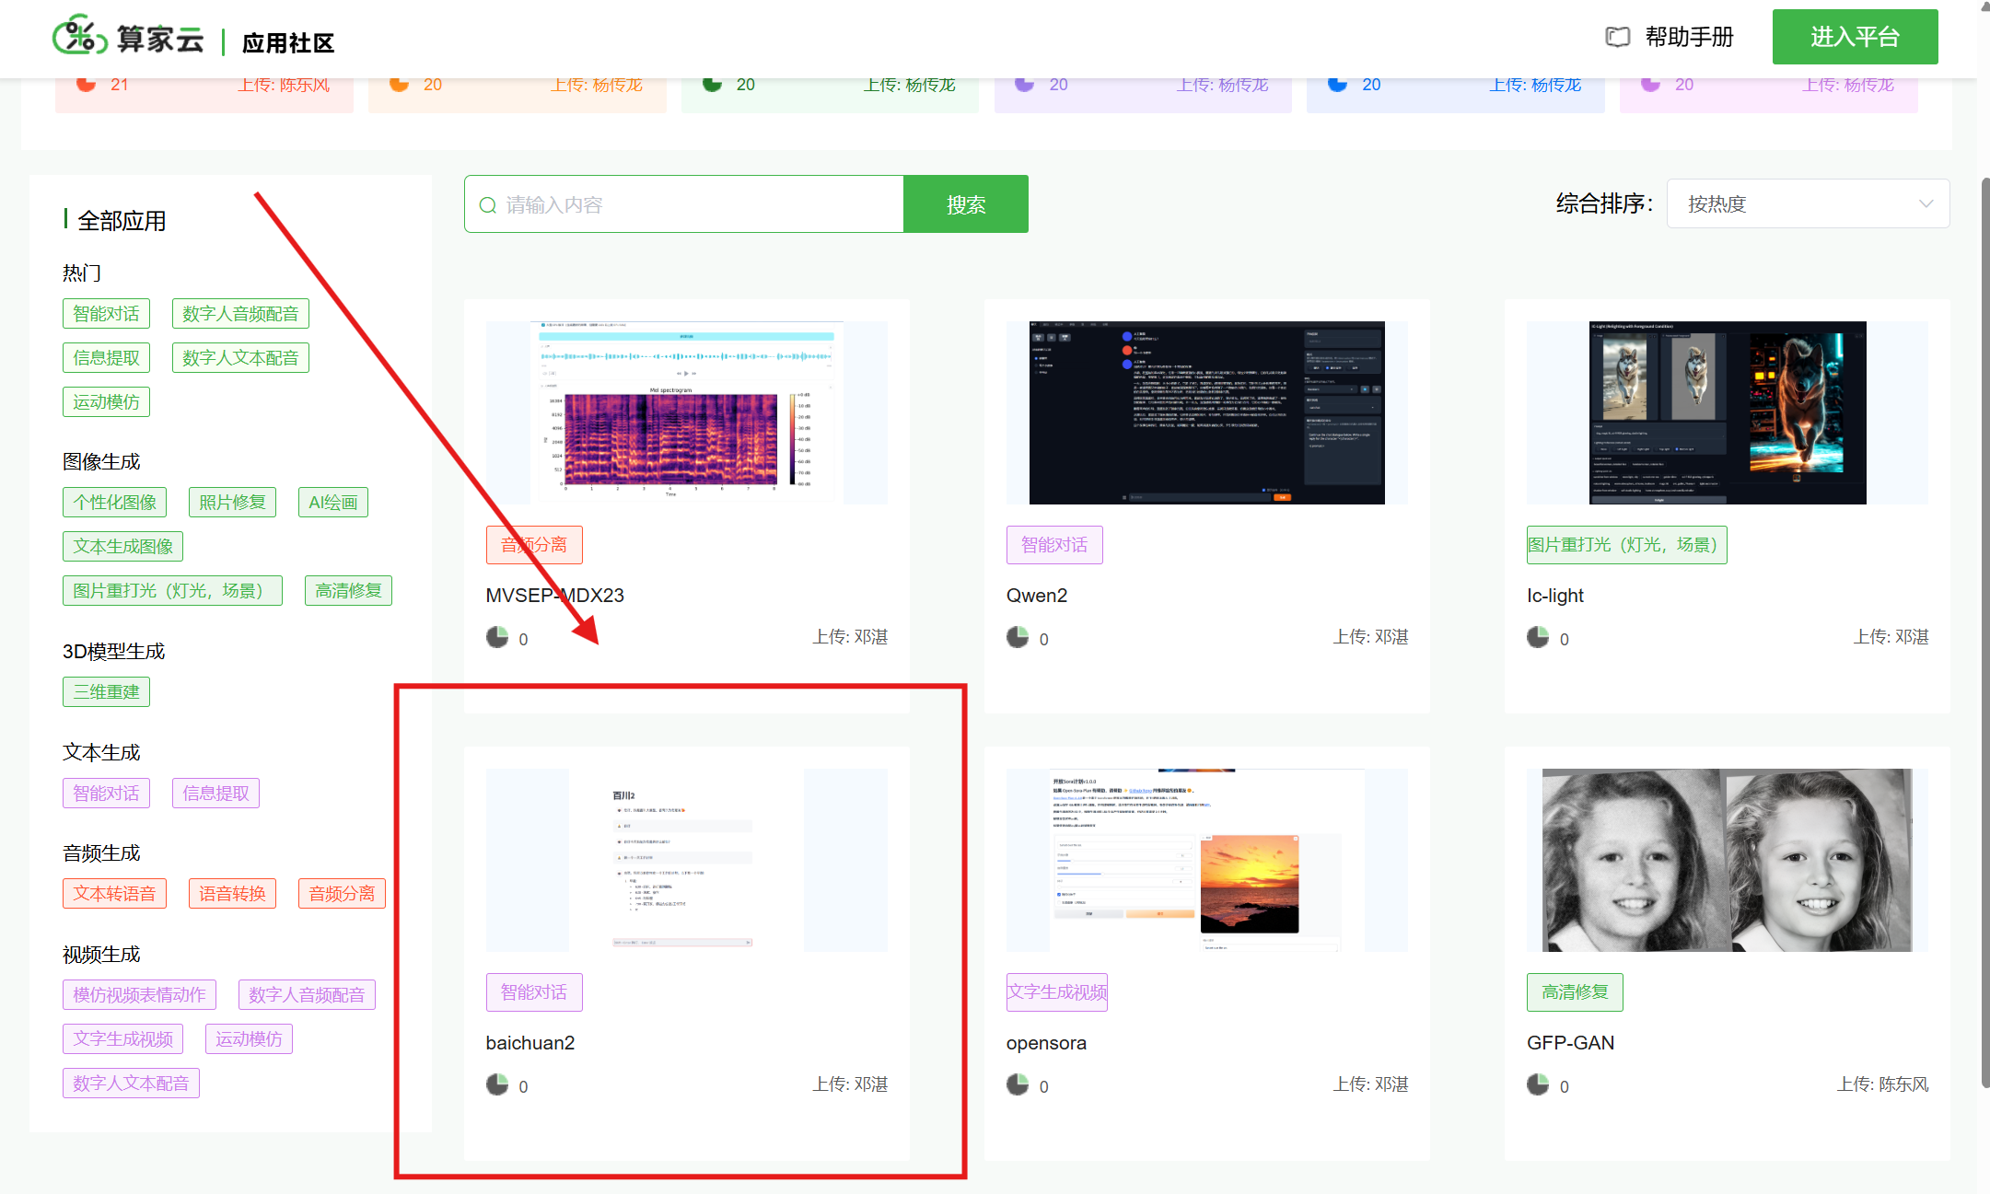Image resolution: width=1990 pixels, height=1194 pixels.
Task: Click the 全部应用 heading
Action: [x=122, y=221]
